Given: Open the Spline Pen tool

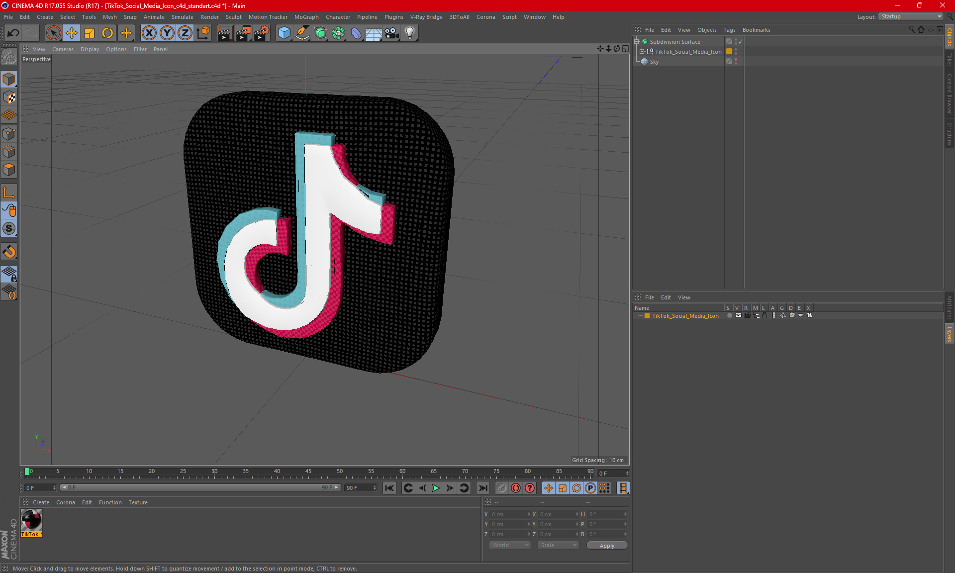Looking at the screenshot, I should pyautogui.click(x=302, y=33).
